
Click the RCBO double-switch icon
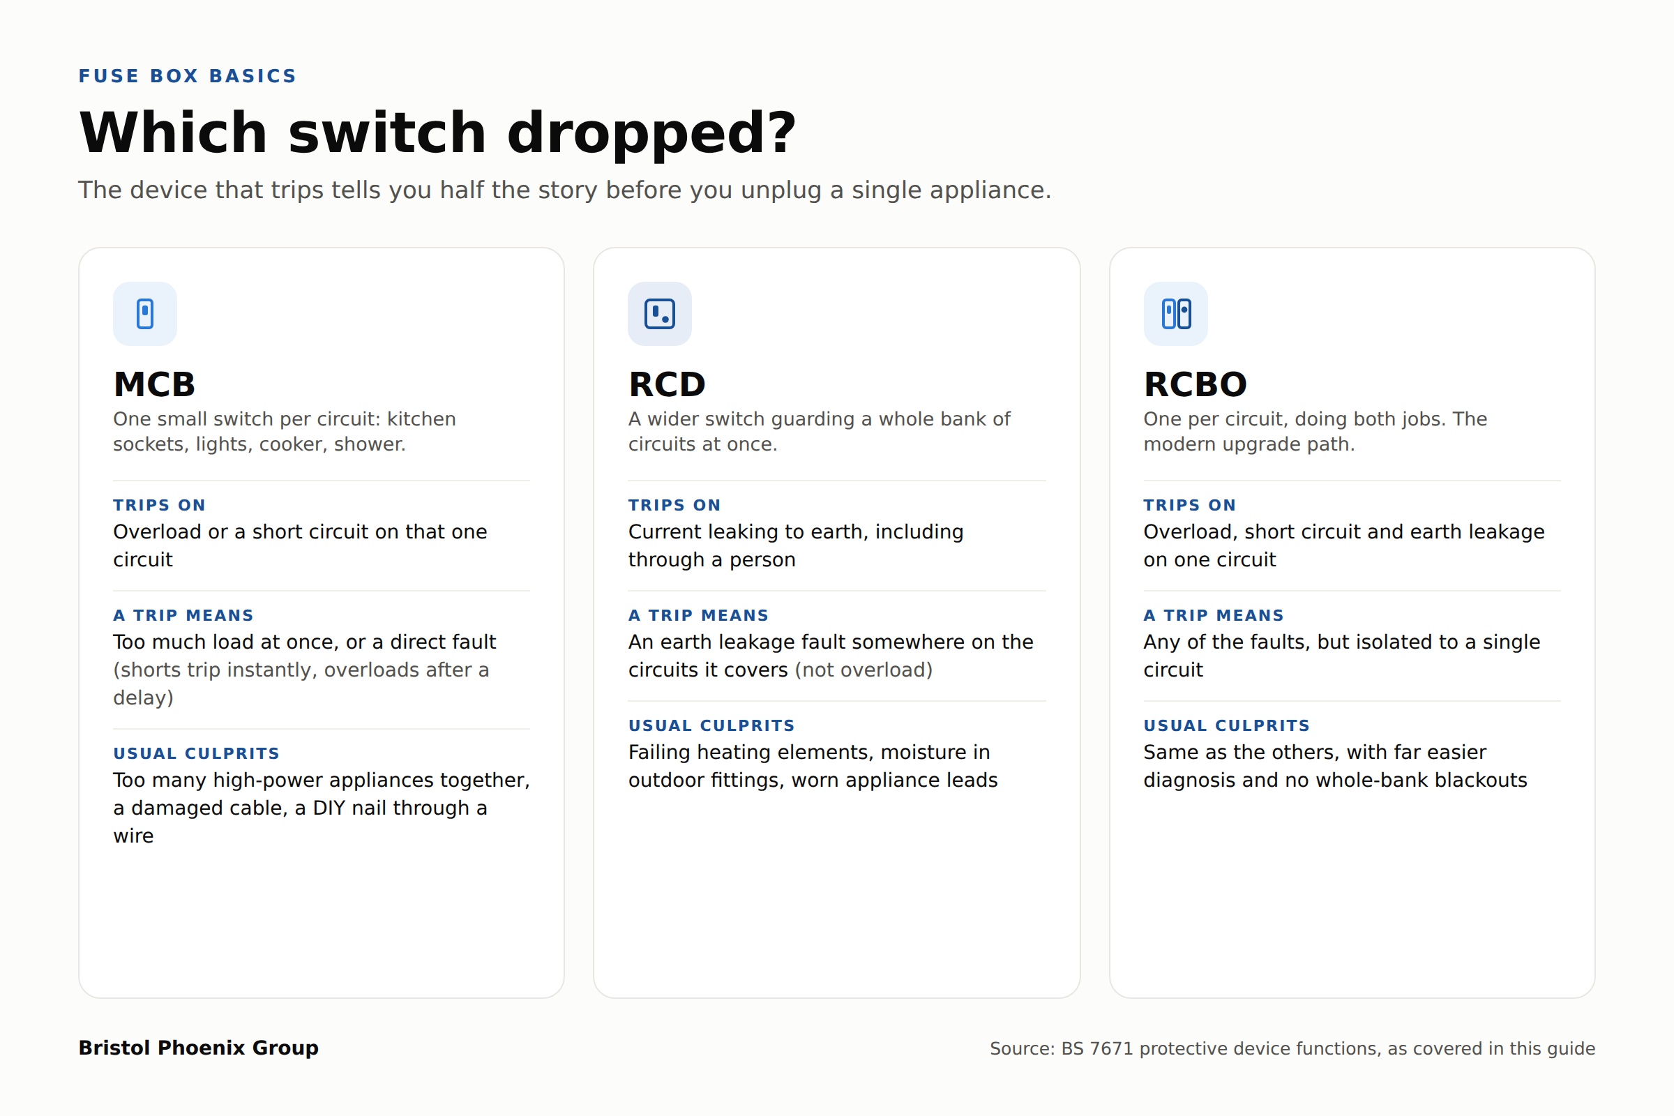[1176, 314]
